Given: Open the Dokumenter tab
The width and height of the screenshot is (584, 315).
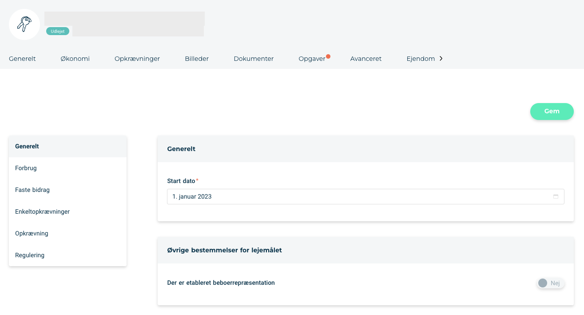Looking at the screenshot, I should click(x=254, y=59).
